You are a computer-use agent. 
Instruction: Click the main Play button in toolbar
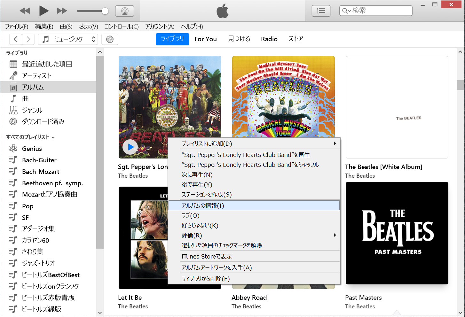[x=43, y=11]
